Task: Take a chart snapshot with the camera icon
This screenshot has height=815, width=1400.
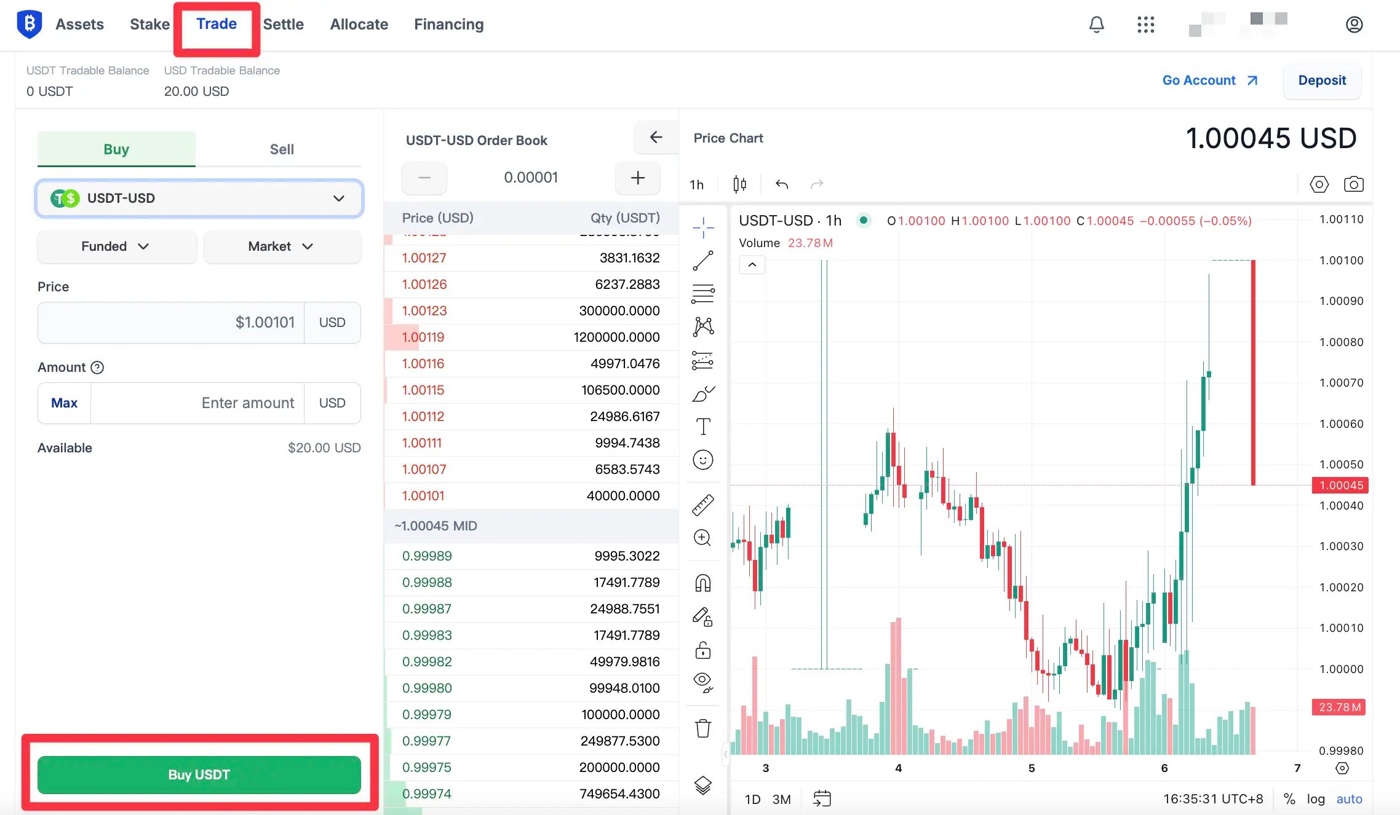Action: click(1353, 184)
